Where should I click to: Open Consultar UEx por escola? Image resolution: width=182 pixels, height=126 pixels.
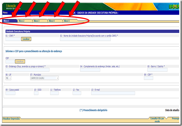coord(157,120)
